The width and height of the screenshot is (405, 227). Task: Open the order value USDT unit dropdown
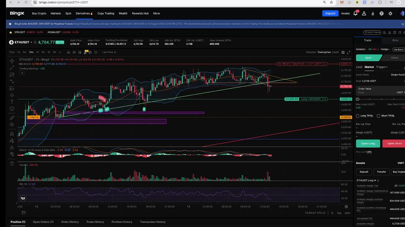400,92
